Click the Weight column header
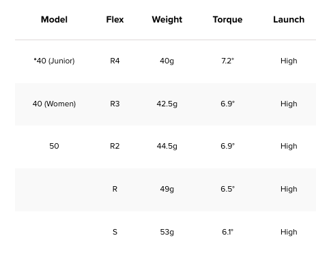The width and height of the screenshot is (316, 255). point(167,20)
